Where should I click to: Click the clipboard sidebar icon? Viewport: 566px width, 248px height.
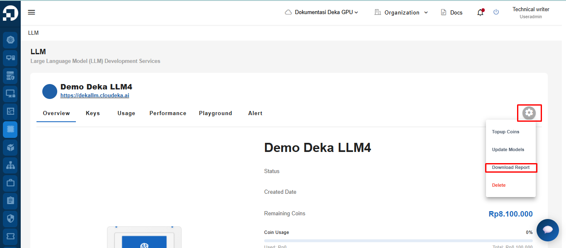pyautogui.click(x=10, y=201)
